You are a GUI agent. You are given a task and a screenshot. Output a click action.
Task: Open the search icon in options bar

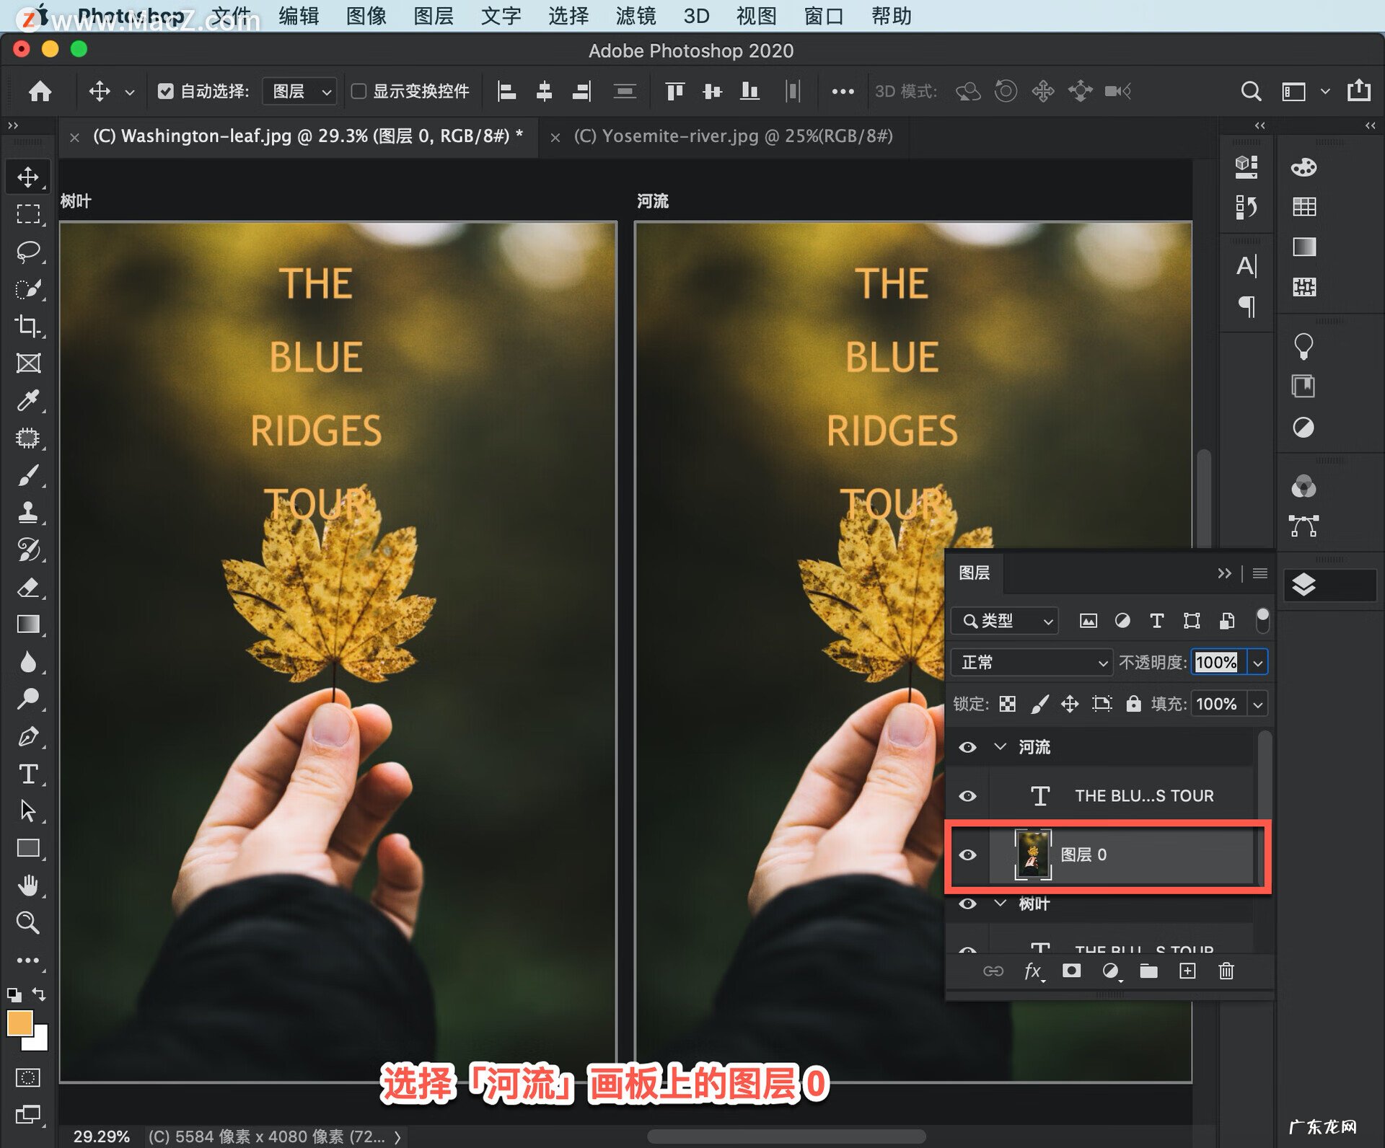coord(1251,92)
